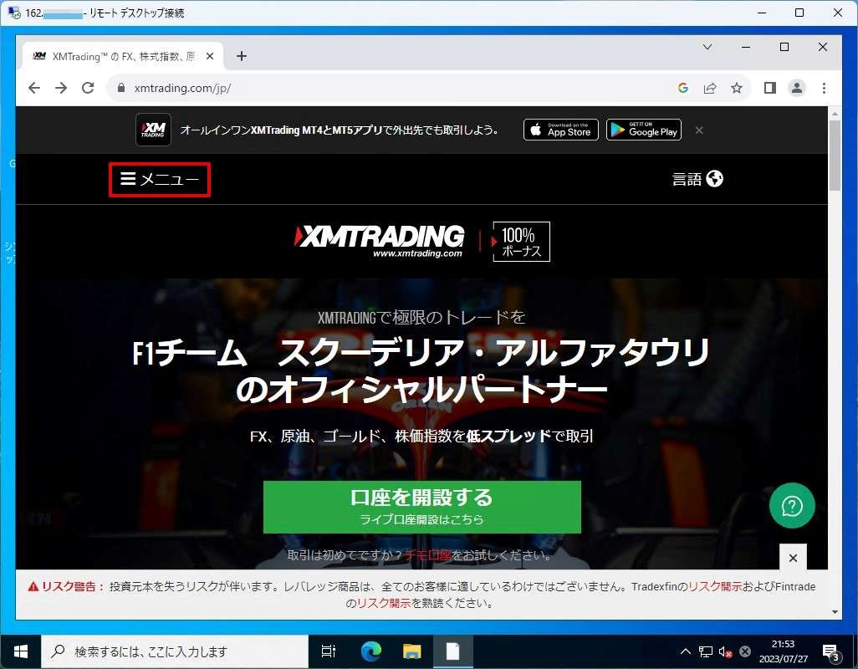
Task: Open the green help chat bubble
Action: click(x=792, y=505)
